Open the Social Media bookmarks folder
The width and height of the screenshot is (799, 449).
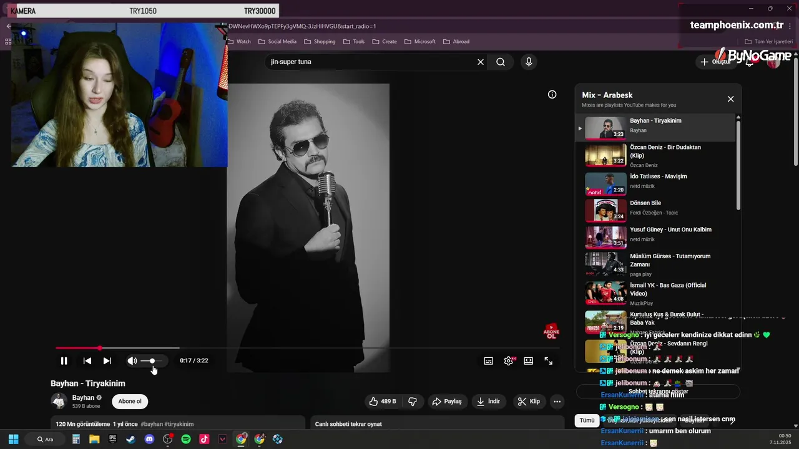277,41
